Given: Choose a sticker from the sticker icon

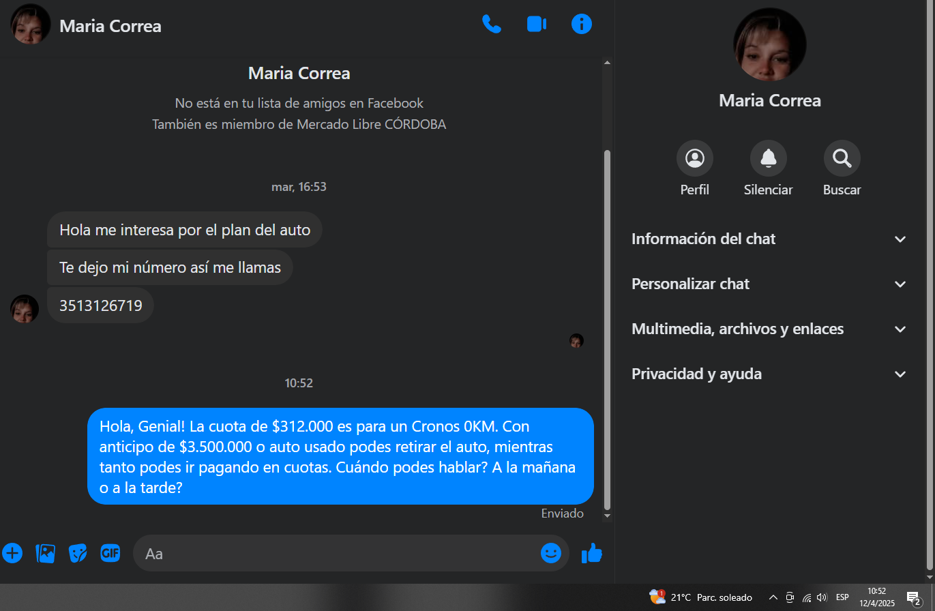Looking at the screenshot, I should pos(78,553).
